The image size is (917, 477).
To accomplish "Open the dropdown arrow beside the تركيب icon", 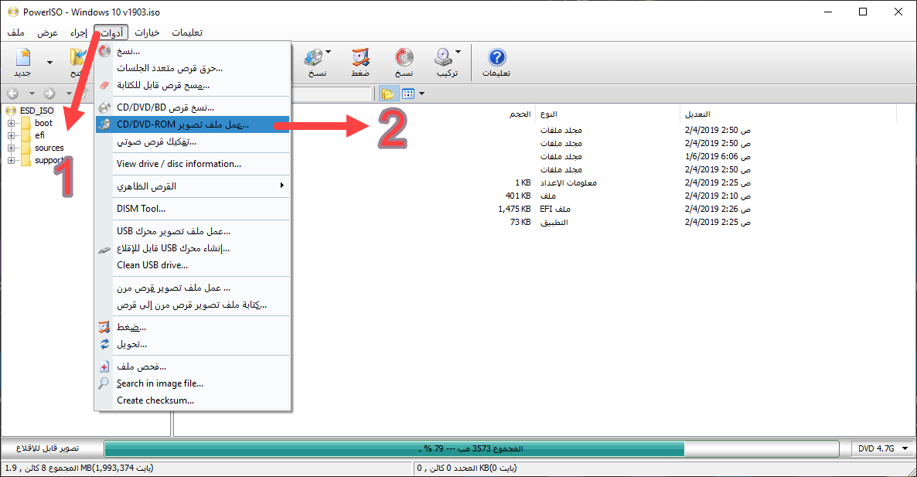I will [x=458, y=53].
